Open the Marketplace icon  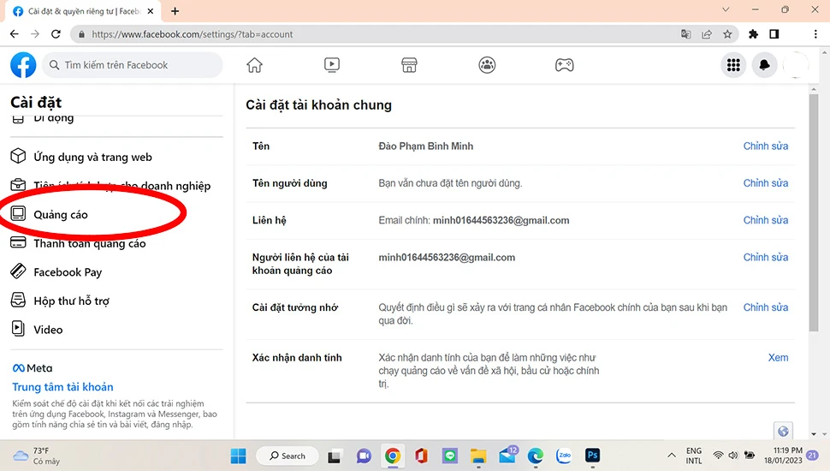pos(409,65)
